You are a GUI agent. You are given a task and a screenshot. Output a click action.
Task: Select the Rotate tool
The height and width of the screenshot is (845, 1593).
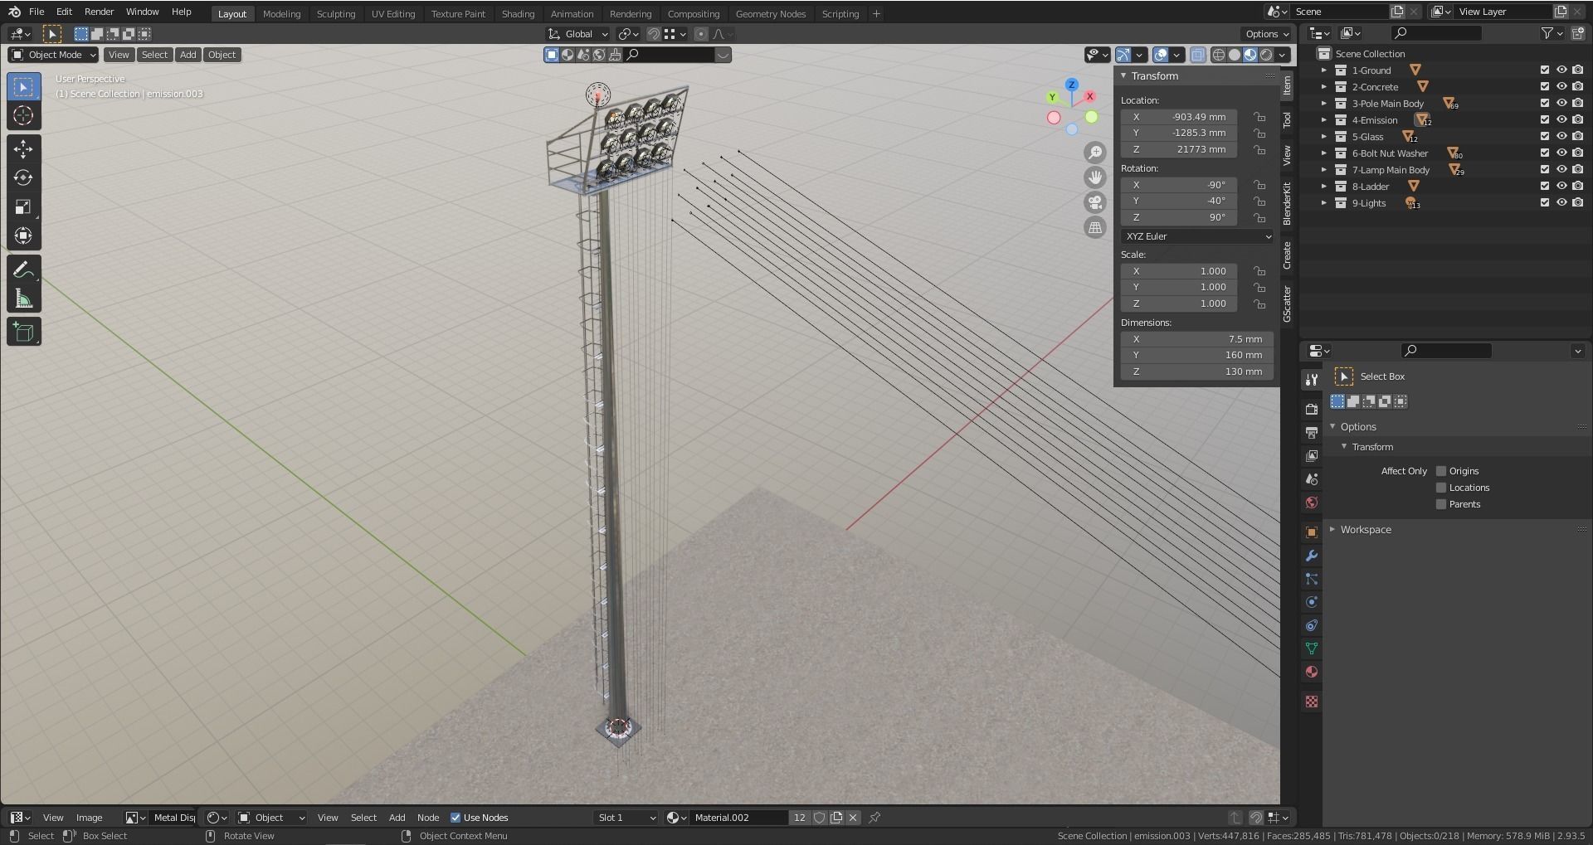tap(23, 177)
